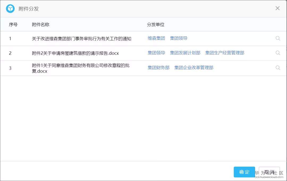Click preview icon for the 批复 attachment

pos(278,68)
